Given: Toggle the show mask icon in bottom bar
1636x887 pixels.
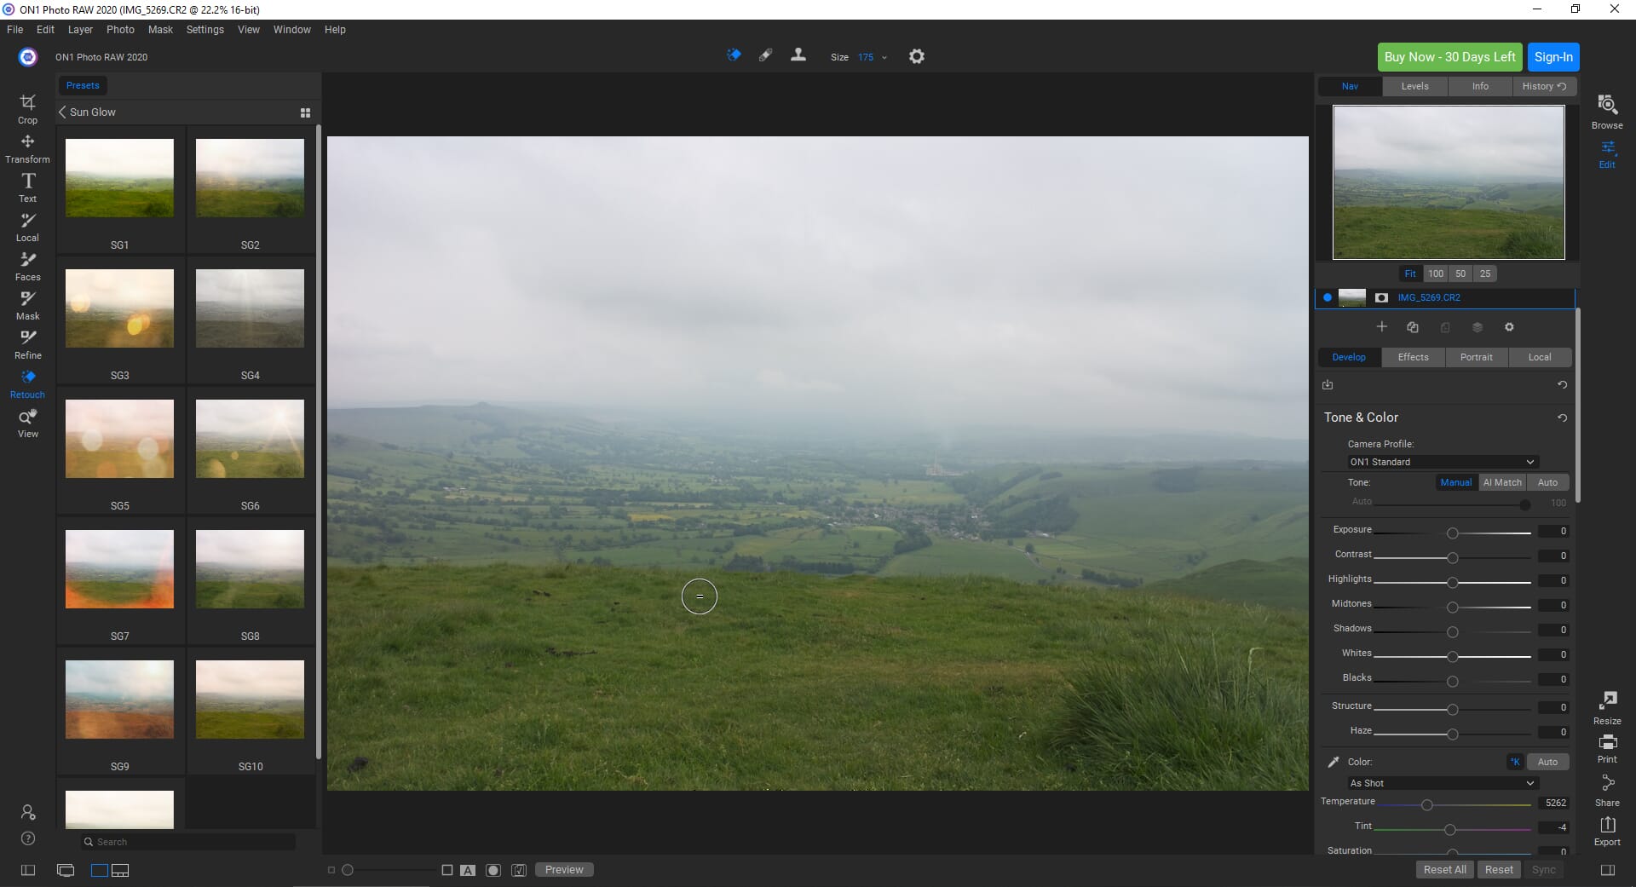Looking at the screenshot, I should tap(493, 870).
